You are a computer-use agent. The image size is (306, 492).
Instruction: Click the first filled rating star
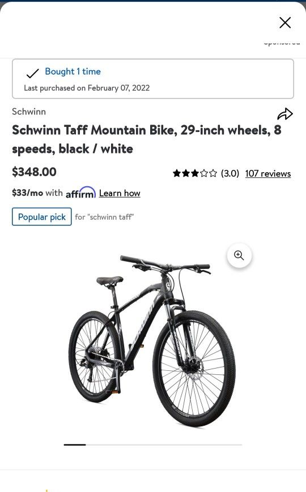[177, 173]
